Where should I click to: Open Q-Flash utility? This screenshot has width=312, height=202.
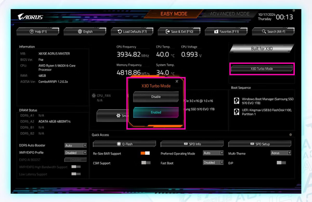tap(125, 144)
